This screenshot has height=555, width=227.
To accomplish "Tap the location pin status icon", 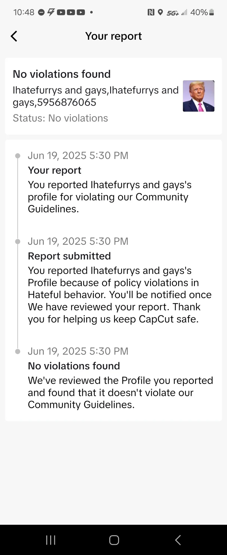I will tap(160, 12).
